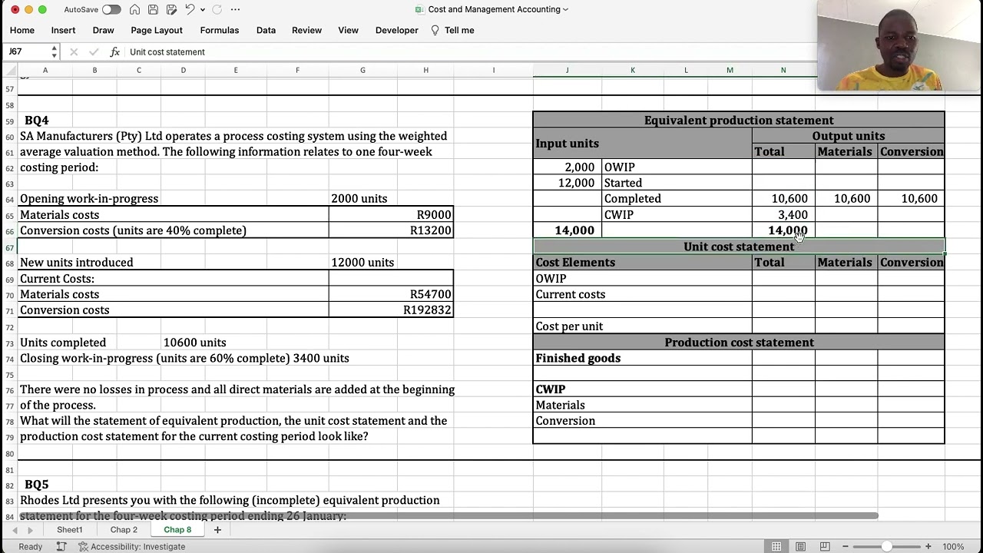The image size is (983, 553).
Task: Select the Finished goods cell
Action: click(642, 358)
